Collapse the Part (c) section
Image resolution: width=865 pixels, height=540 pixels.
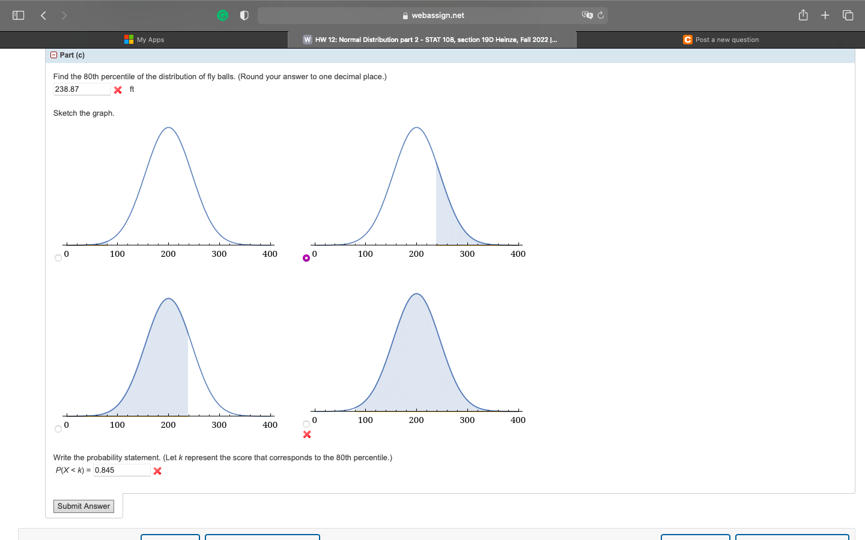pyautogui.click(x=53, y=55)
